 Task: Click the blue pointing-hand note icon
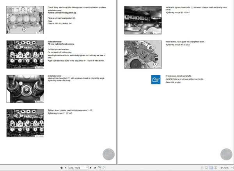(156, 79)
